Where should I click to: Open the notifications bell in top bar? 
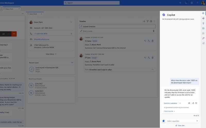click(186, 3)
